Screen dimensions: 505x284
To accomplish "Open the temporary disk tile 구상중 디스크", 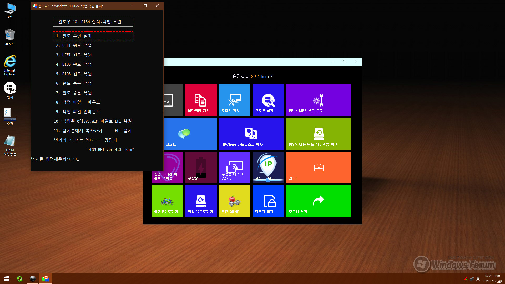I will (x=234, y=168).
